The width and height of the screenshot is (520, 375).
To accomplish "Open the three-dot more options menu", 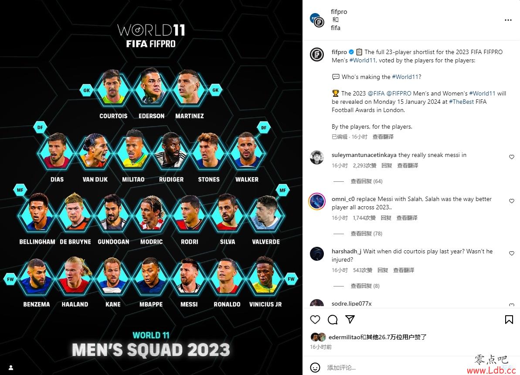I will point(508,20).
